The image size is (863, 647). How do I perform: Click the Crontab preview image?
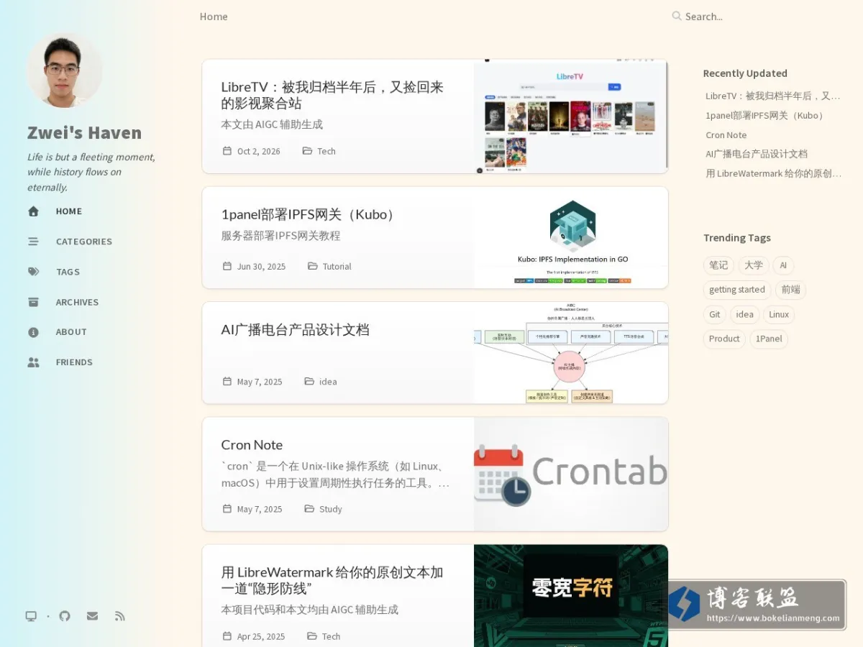pyautogui.click(x=571, y=474)
